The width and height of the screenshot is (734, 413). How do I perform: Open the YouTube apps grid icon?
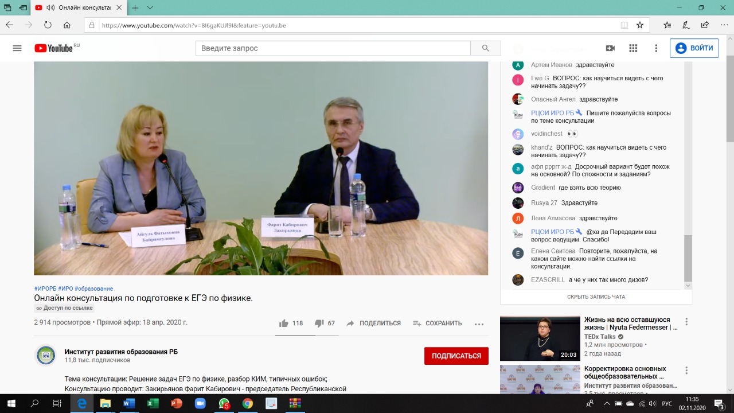tap(633, 48)
